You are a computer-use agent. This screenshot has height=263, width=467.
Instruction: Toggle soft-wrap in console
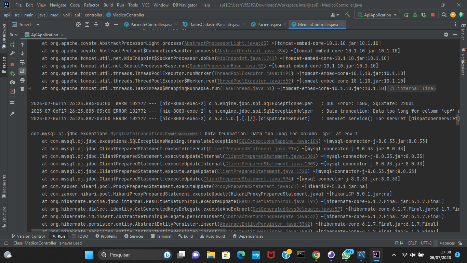coord(22,62)
